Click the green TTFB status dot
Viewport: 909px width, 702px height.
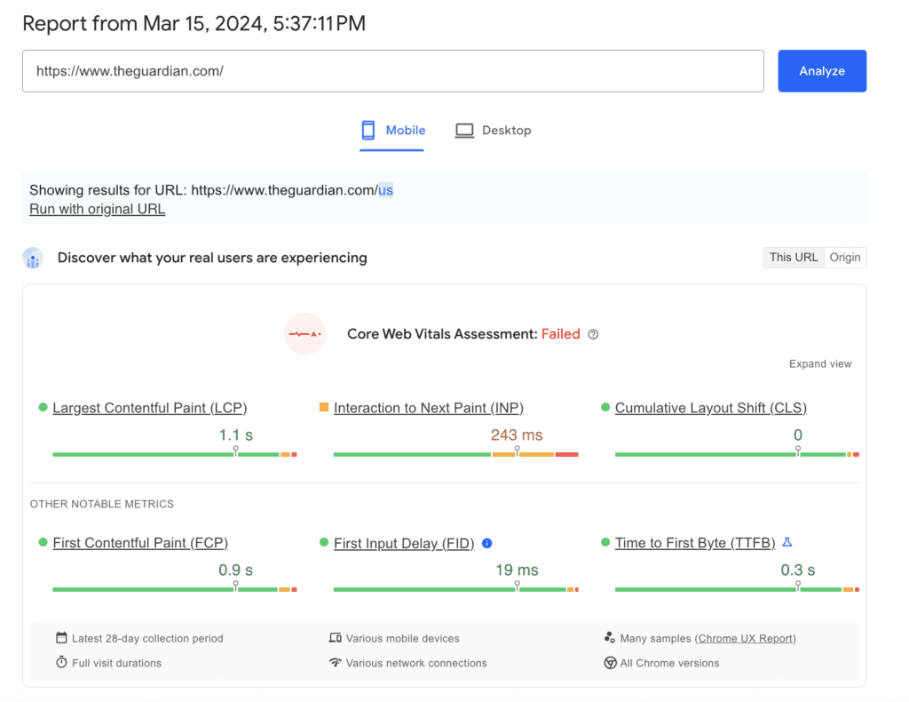(605, 542)
